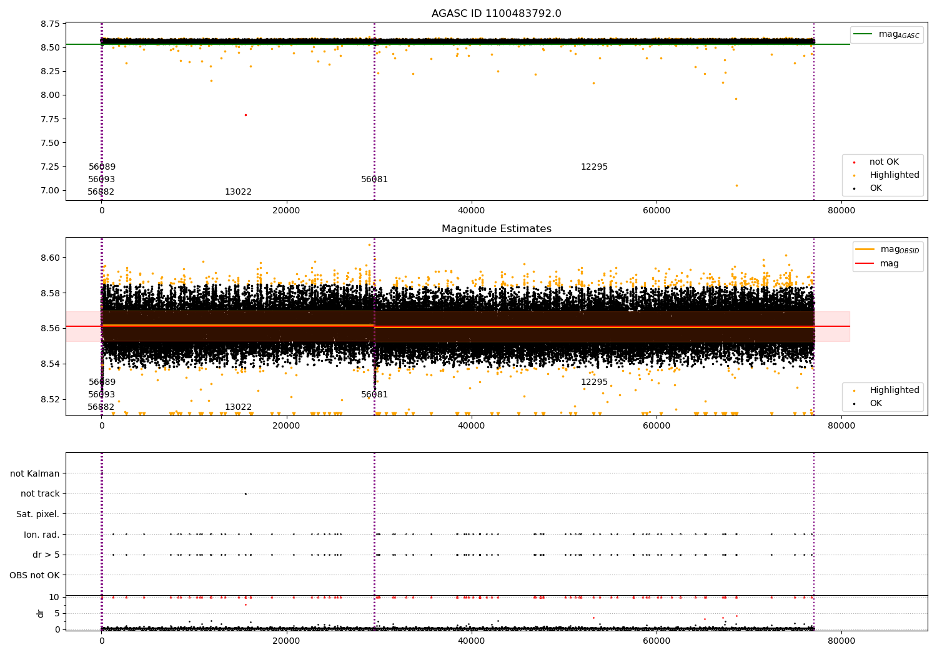This screenshot has width=937, height=655.
Task: Click obsid label 56093 in Magnitude Estimates plot
Action: pos(101,395)
